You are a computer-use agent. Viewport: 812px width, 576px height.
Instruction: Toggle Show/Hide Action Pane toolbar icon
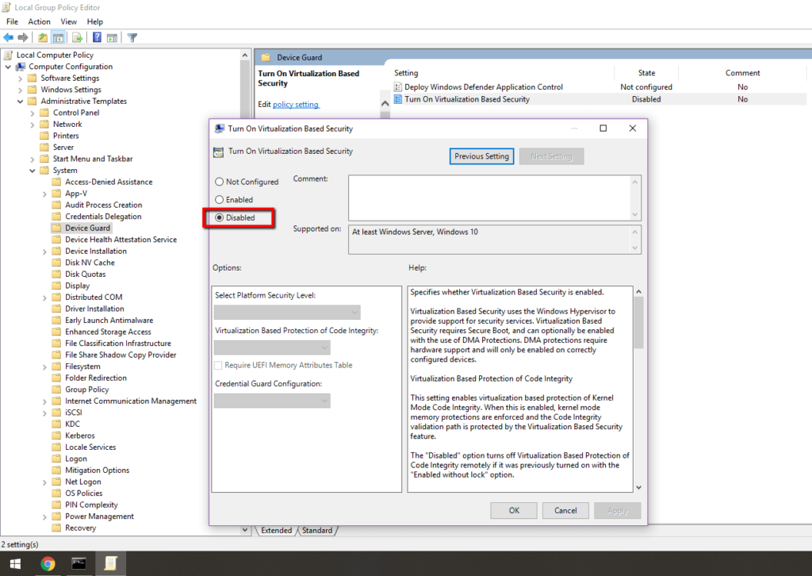pyautogui.click(x=112, y=37)
